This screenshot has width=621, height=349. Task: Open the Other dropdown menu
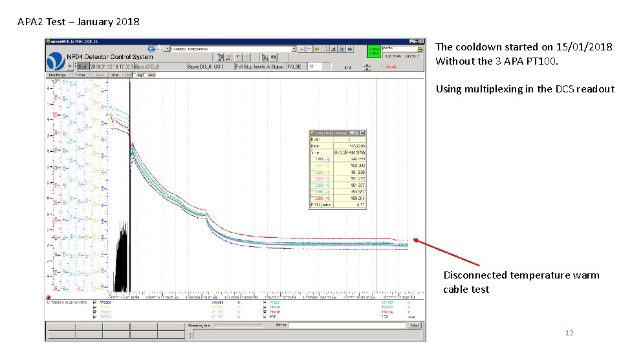117,75
